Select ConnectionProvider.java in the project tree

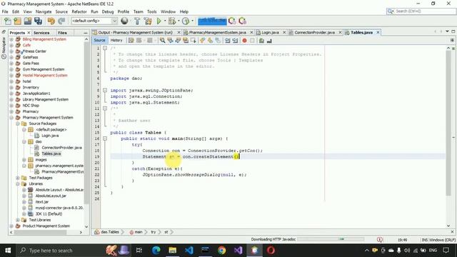coord(61,148)
